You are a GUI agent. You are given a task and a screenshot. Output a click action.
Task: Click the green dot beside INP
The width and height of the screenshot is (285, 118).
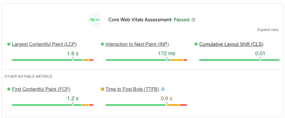tap(102, 44)
